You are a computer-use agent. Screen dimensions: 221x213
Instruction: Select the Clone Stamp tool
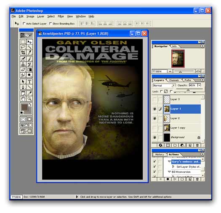pos(23,64)
